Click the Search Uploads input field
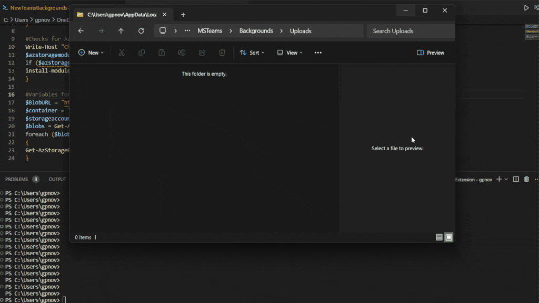Viewport: 539px width, 303px height. tap(410, 31)
